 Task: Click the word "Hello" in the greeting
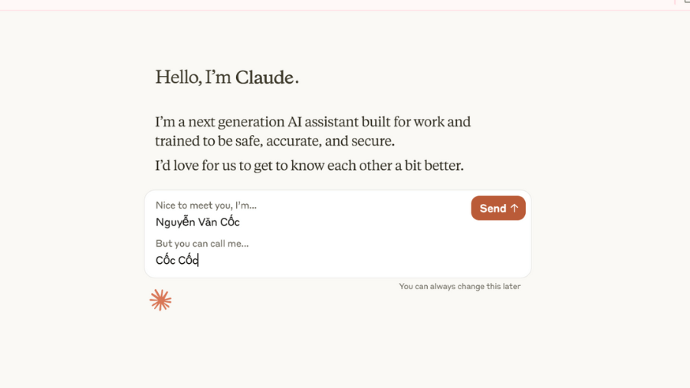(178, 77)
